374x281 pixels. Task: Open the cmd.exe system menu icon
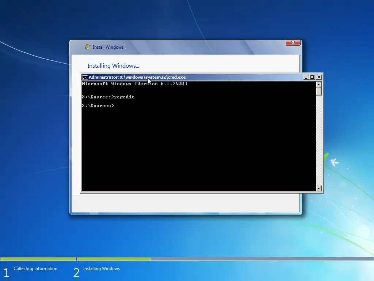(85, 78)
